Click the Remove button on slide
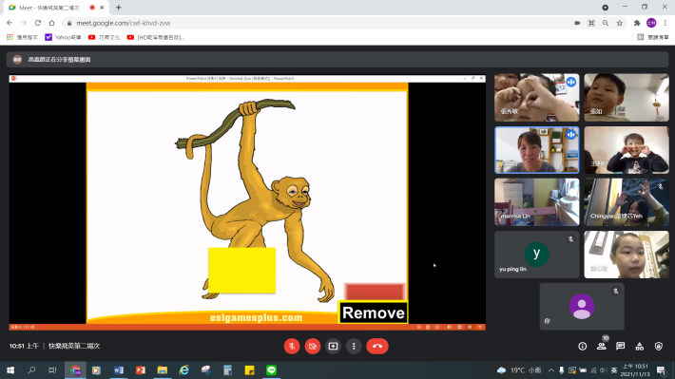Viewport: 675px width, 379px height. click(x=374, y=313)
